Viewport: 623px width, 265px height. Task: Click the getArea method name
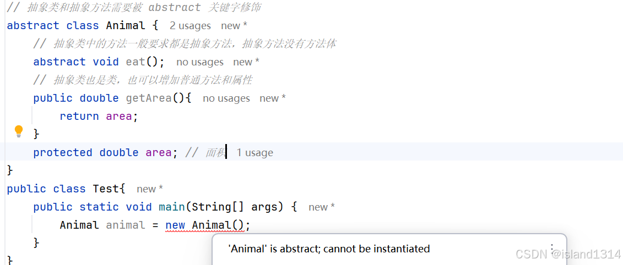[149, 98]
